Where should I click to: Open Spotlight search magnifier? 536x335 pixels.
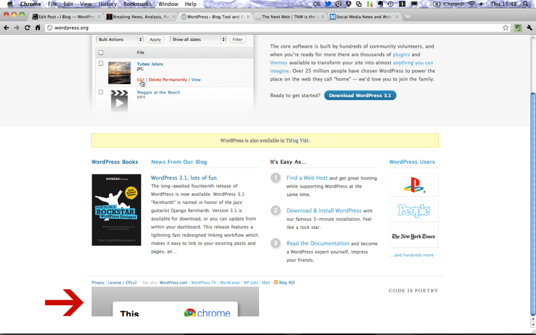coord(526,4)
